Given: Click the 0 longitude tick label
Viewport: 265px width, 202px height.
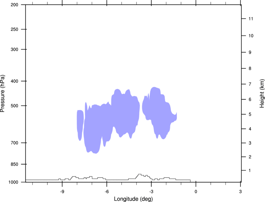Looking at the screenshot, I should (x=196, y=191).
